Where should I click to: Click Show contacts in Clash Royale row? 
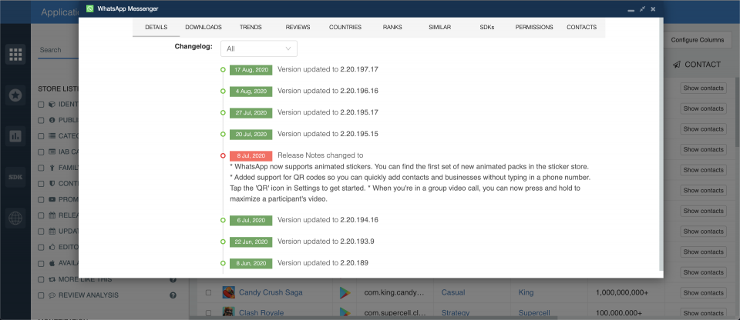[x=703, y=313]
